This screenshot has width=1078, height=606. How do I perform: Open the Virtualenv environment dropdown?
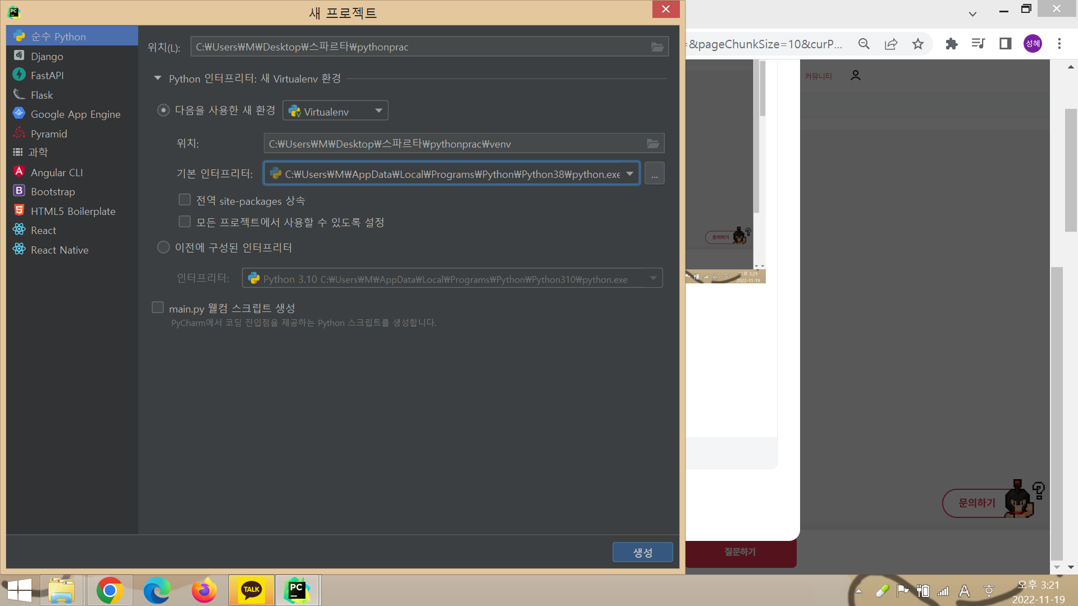[x=335, y=111]
